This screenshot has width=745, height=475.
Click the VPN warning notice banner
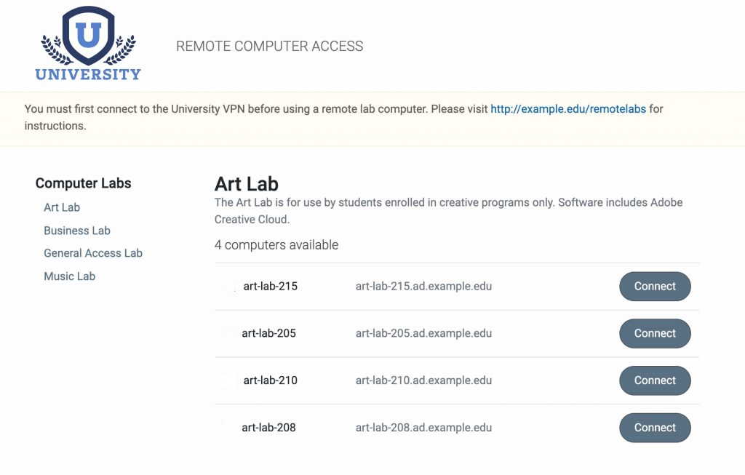pyautogui.click(x=372, y=116)
